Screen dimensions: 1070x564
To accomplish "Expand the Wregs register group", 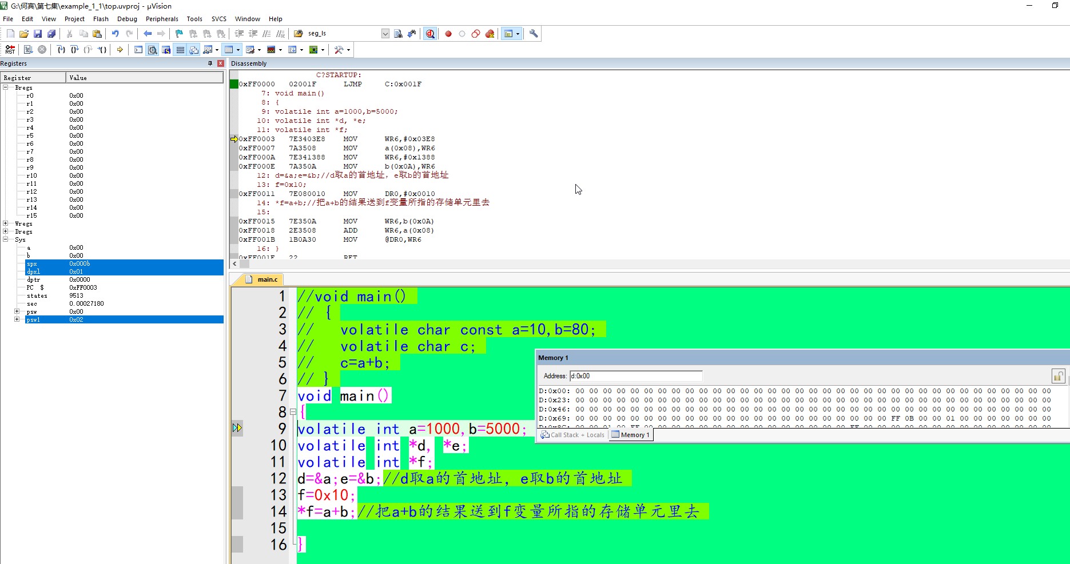I will [6, 223].
